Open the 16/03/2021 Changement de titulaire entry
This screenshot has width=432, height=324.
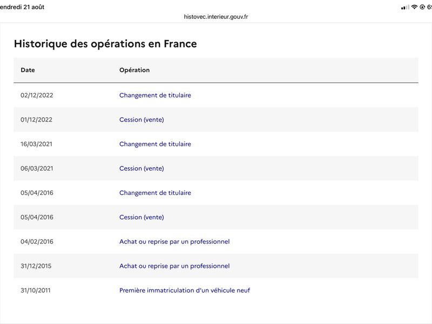(x=155, y=144)
